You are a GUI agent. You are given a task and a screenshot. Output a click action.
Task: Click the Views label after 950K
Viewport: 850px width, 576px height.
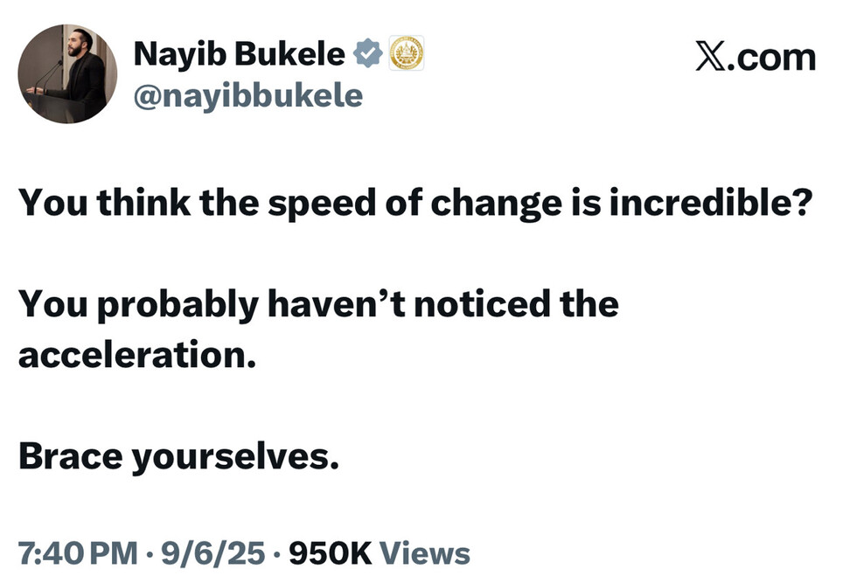click(425, 553)
